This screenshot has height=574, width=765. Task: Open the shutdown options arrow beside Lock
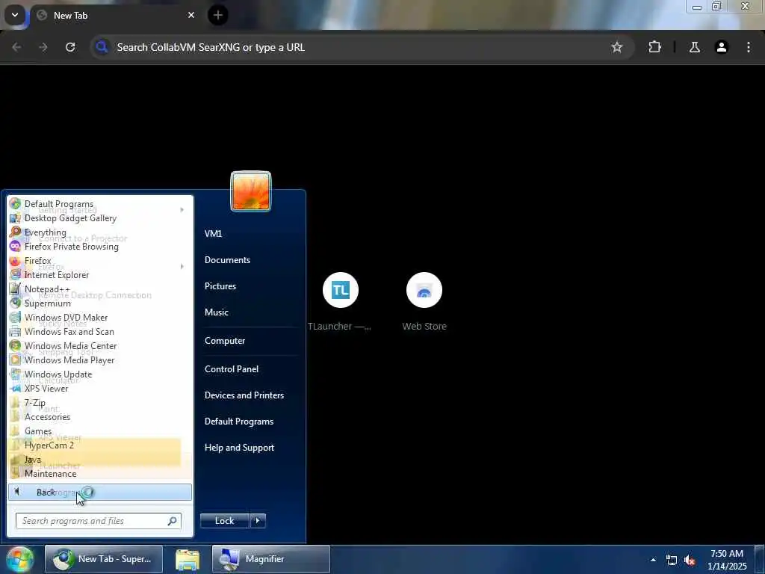tap(258, 521)
